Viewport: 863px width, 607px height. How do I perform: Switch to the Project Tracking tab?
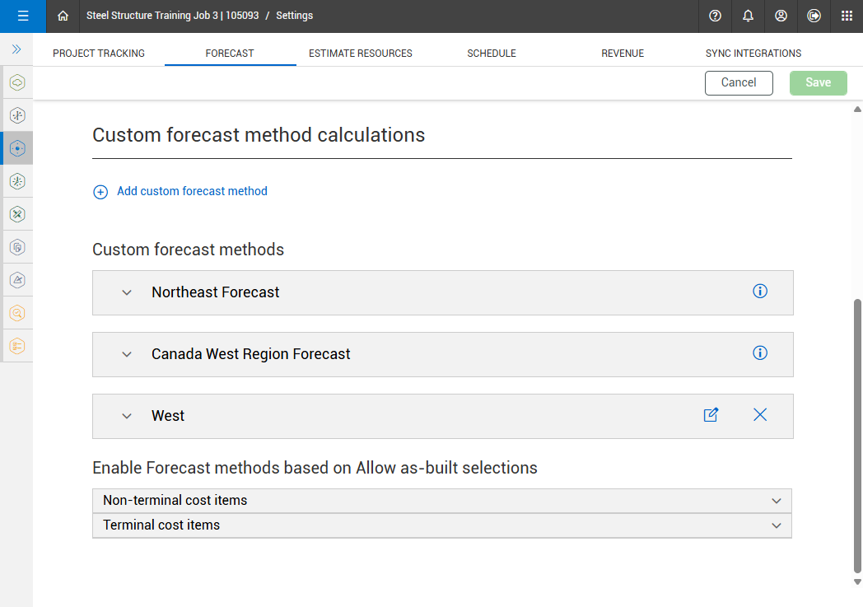99,54
